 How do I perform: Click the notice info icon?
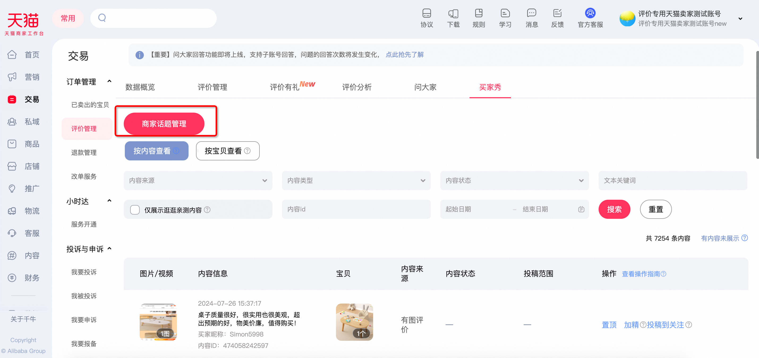(139, 55)
